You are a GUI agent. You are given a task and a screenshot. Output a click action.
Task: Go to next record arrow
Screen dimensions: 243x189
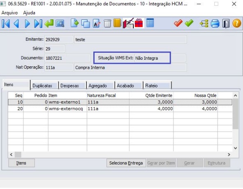click(27, 23)
